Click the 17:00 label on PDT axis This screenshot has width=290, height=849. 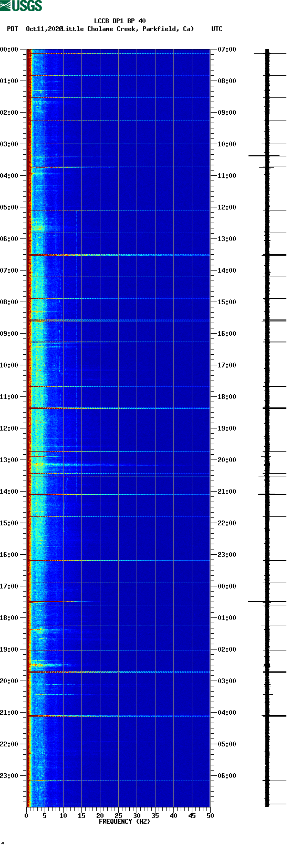[x=9, y=586]
